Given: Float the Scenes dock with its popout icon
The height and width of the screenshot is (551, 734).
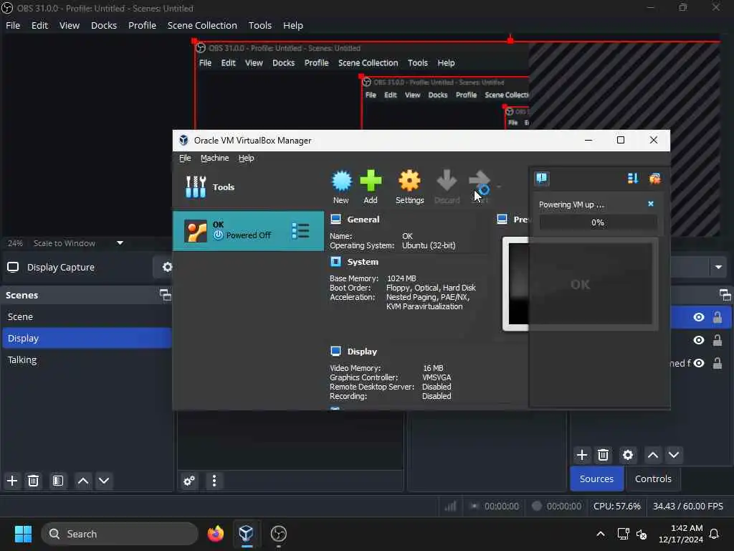Looking at the screenshot, I should coord(166,295).
